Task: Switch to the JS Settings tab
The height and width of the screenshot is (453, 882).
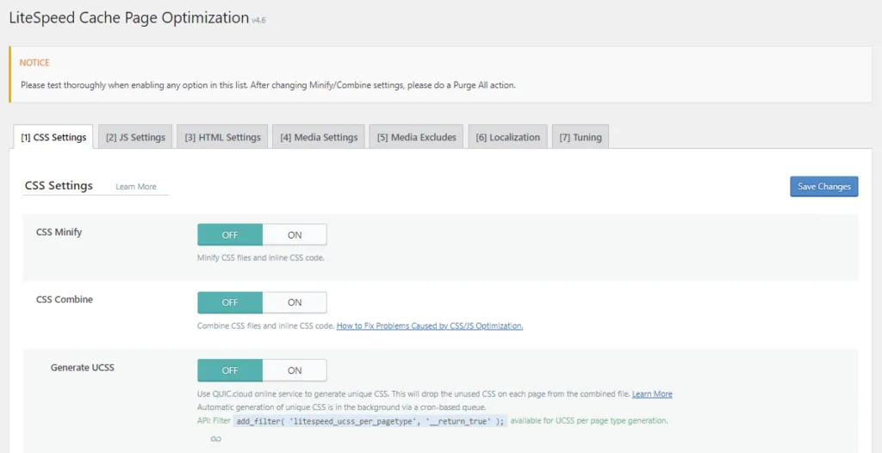Action: 135,137
